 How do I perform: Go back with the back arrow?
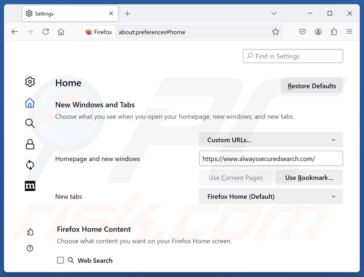tap(14, 32)
